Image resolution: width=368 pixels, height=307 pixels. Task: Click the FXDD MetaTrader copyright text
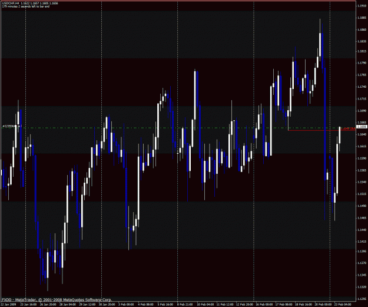coord(57,300)
